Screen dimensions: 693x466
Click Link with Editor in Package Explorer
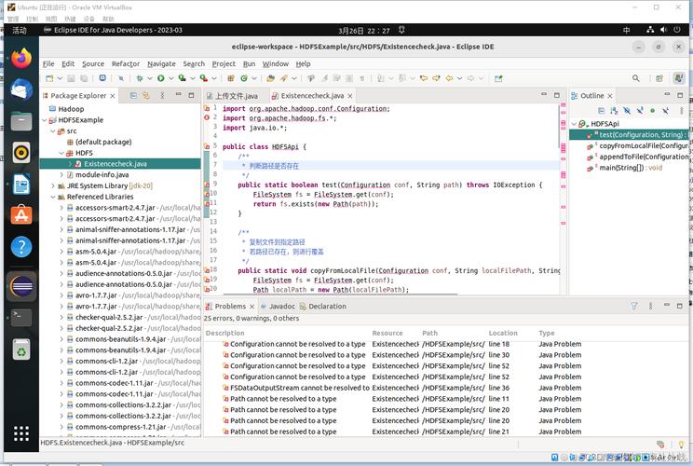point(146,95)
